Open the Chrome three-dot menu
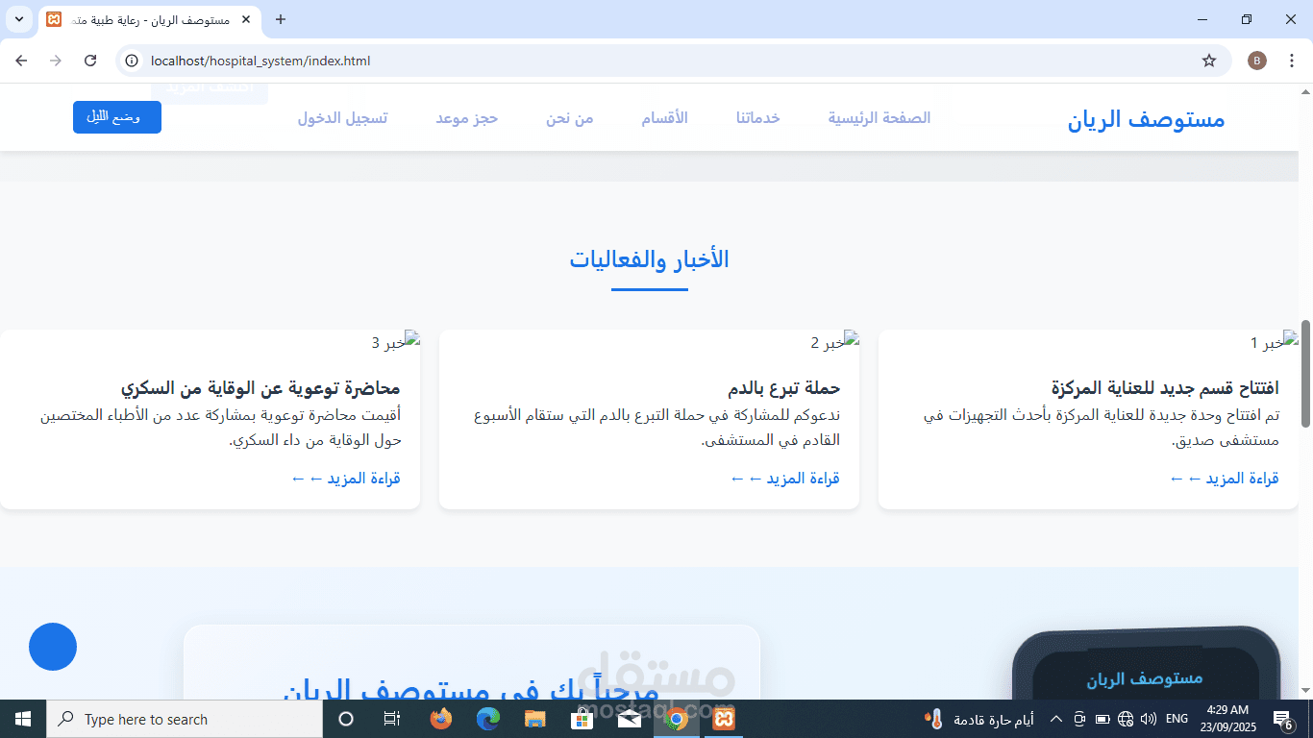Viewport: 1313px width, 738px height. tap(1292, 61)
